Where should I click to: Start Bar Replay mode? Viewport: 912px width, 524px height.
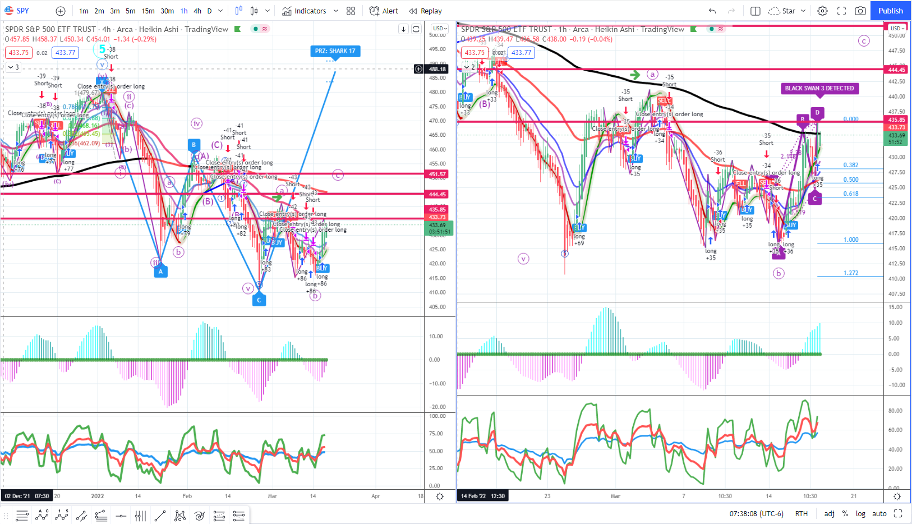[x=426, y=11]
